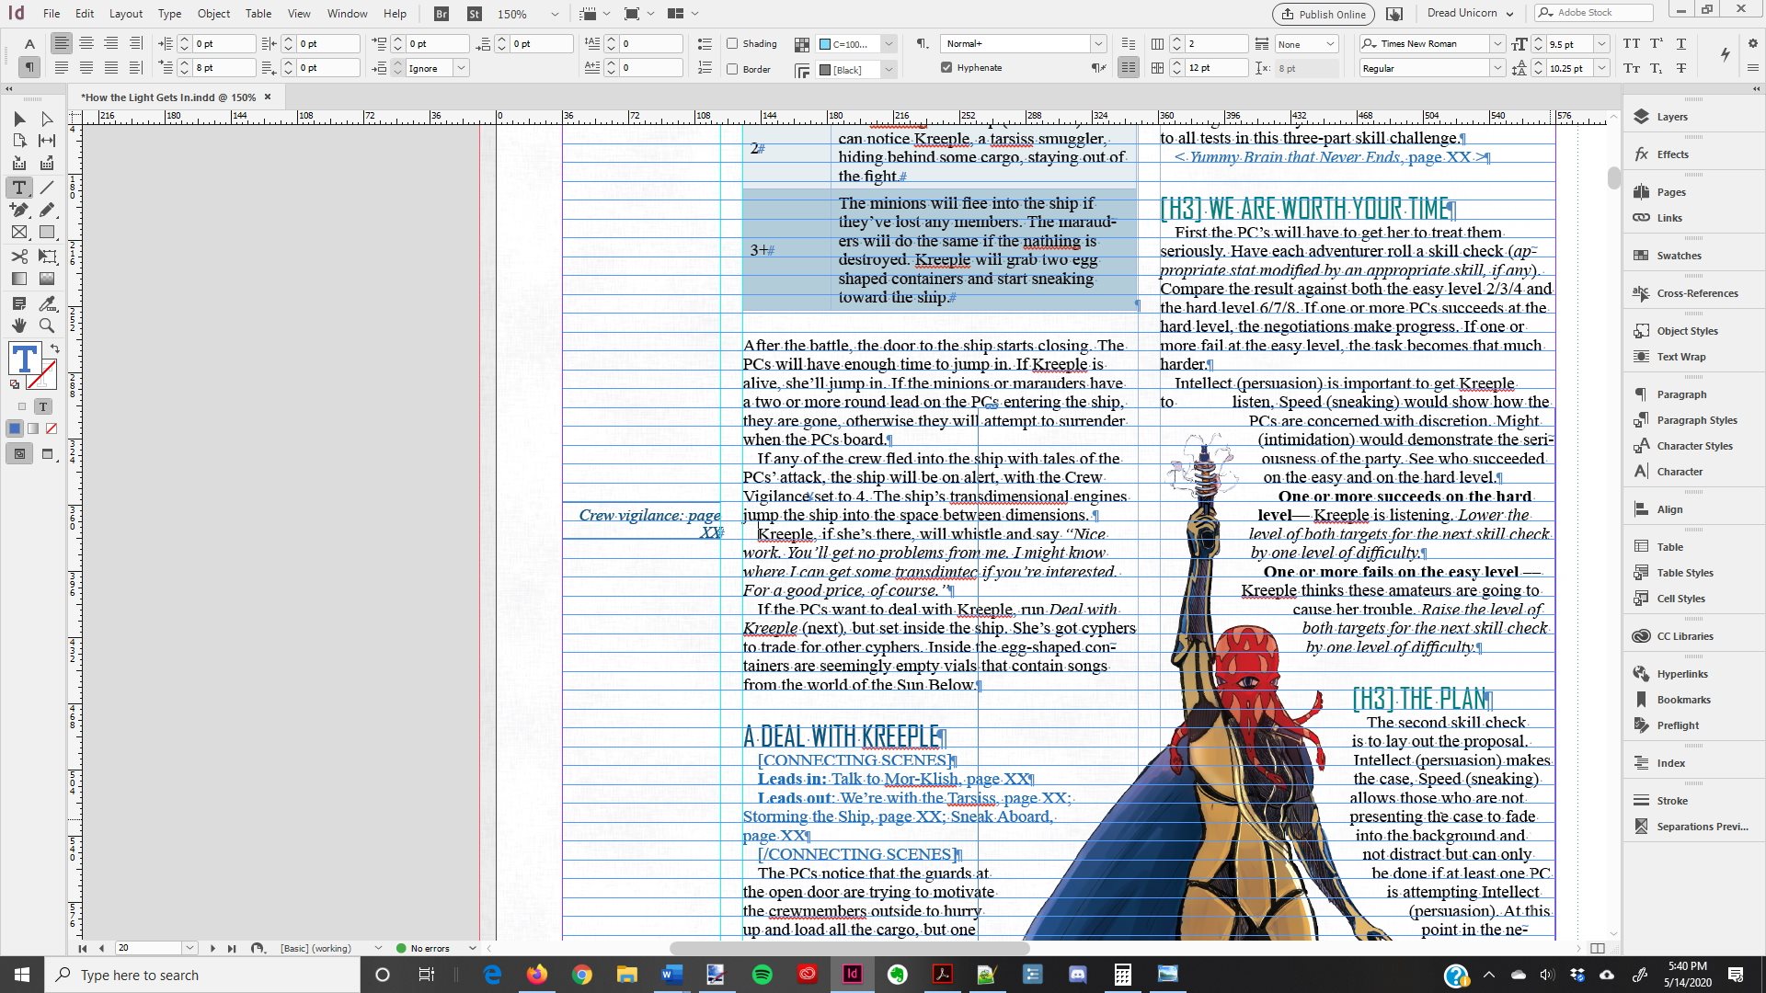Select the Line tool
Image resolution: width=1766 pixels, height=993 pixels.
pyautogui.click(x=47, y=188)
